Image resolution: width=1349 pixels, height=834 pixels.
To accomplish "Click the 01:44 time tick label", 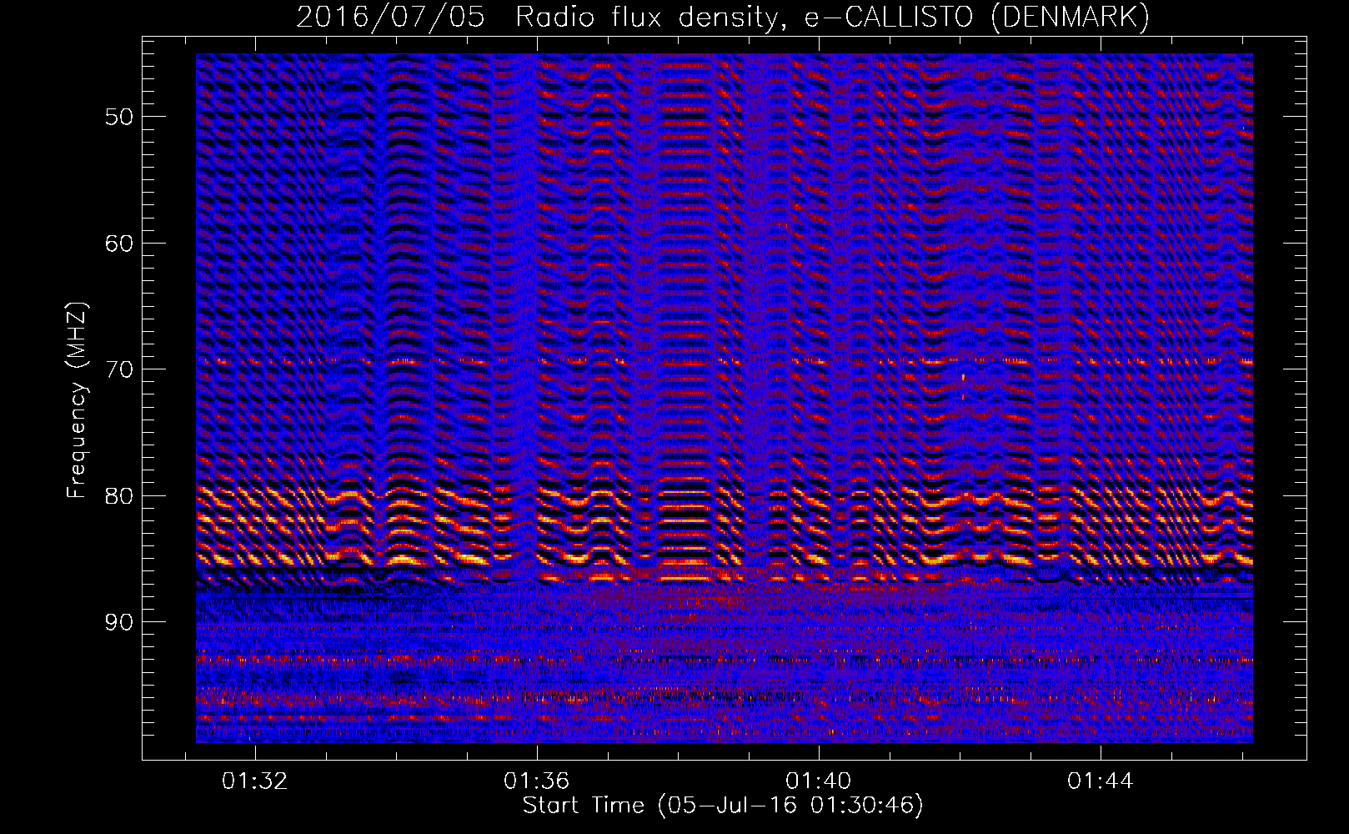I will point(1101,781).
